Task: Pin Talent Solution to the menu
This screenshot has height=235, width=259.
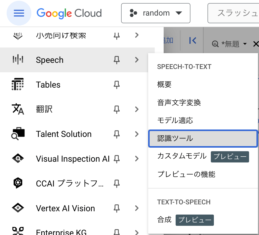Action: click(x=116, y=134)
